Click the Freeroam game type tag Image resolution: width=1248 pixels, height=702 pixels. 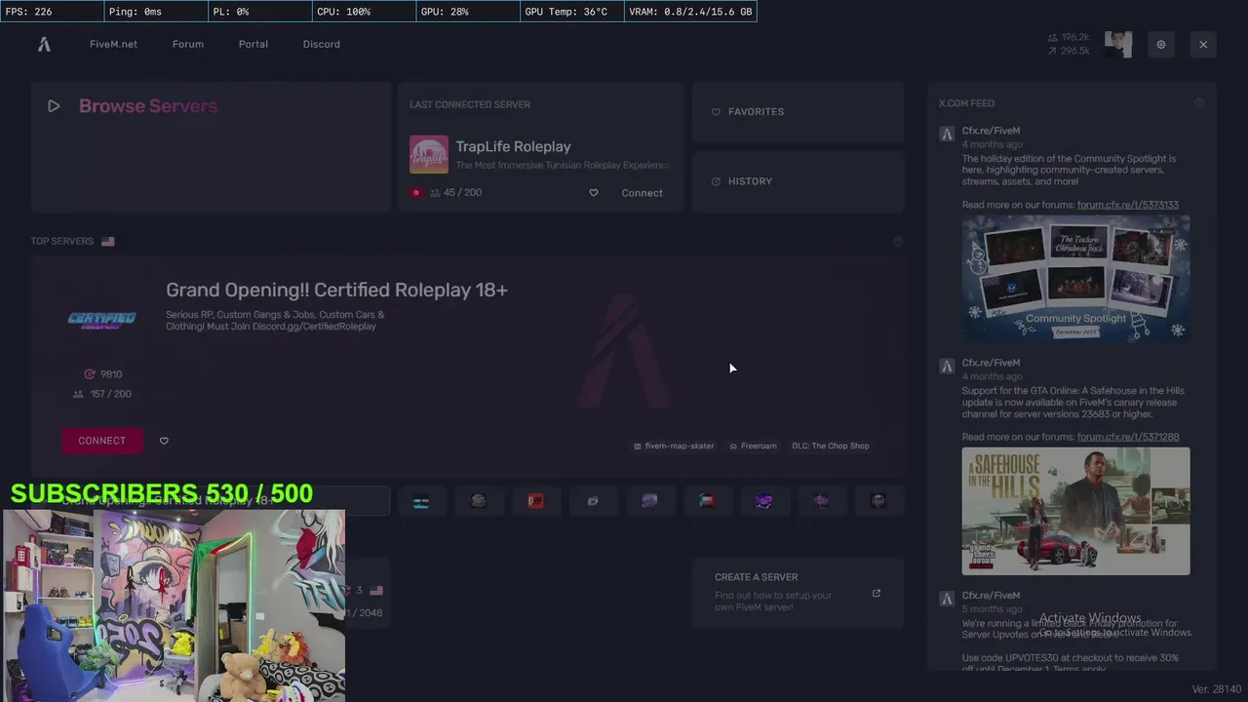[753, 446]
